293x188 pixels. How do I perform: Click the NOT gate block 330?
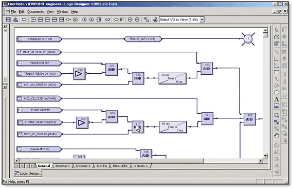(79, 74)
